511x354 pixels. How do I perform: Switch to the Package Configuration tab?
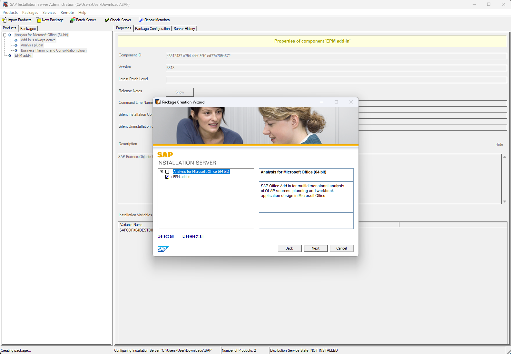(152, 29)
